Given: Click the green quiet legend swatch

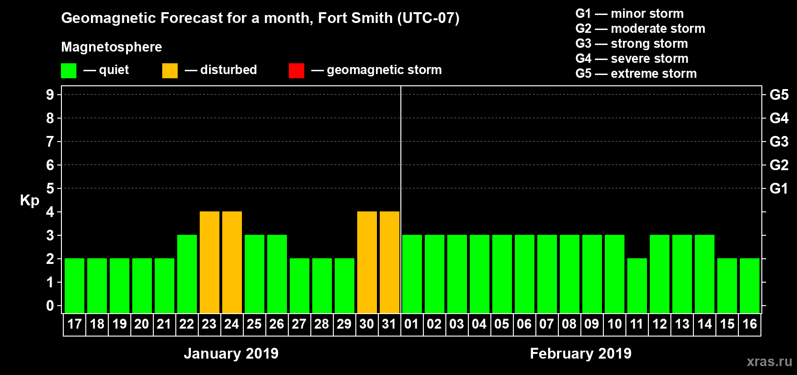Looking at the screenshot, I should coord(68,71).
